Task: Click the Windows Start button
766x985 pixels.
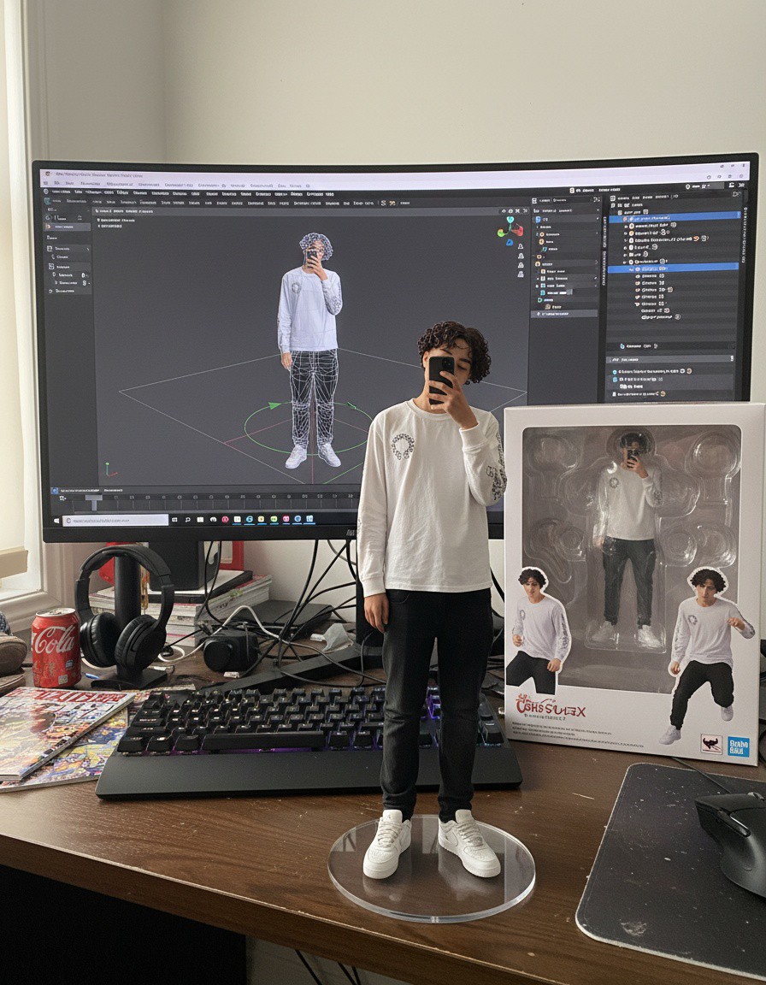Action: [56, 520]
